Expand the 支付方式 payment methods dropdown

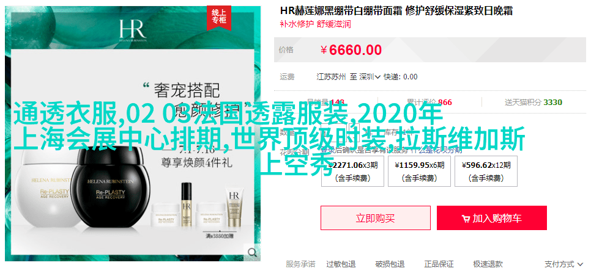[563, 264]
